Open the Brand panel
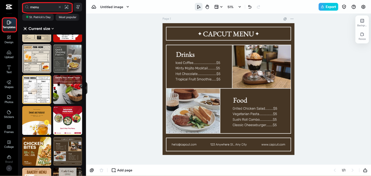Image resolution: width=371 pixels, height=176 pixels. coord(9,159)
